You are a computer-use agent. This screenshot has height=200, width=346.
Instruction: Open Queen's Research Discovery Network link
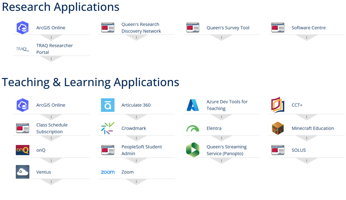pos(141,28)
